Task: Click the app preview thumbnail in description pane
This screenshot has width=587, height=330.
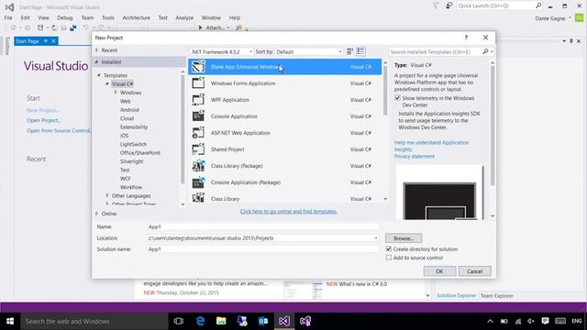Action: tap(439, 192)
